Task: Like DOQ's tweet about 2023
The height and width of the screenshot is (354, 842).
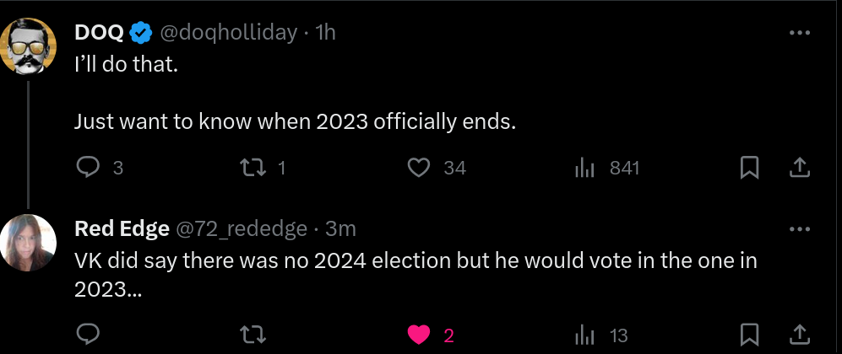Action: point(420,168)
